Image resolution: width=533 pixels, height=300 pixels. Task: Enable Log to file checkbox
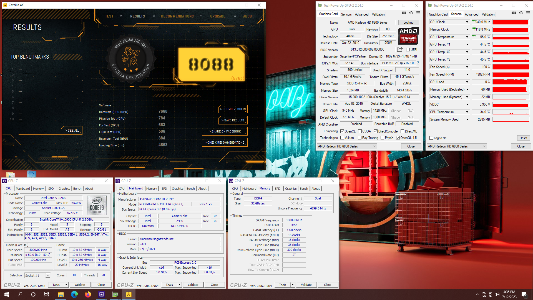pos(431,138)
